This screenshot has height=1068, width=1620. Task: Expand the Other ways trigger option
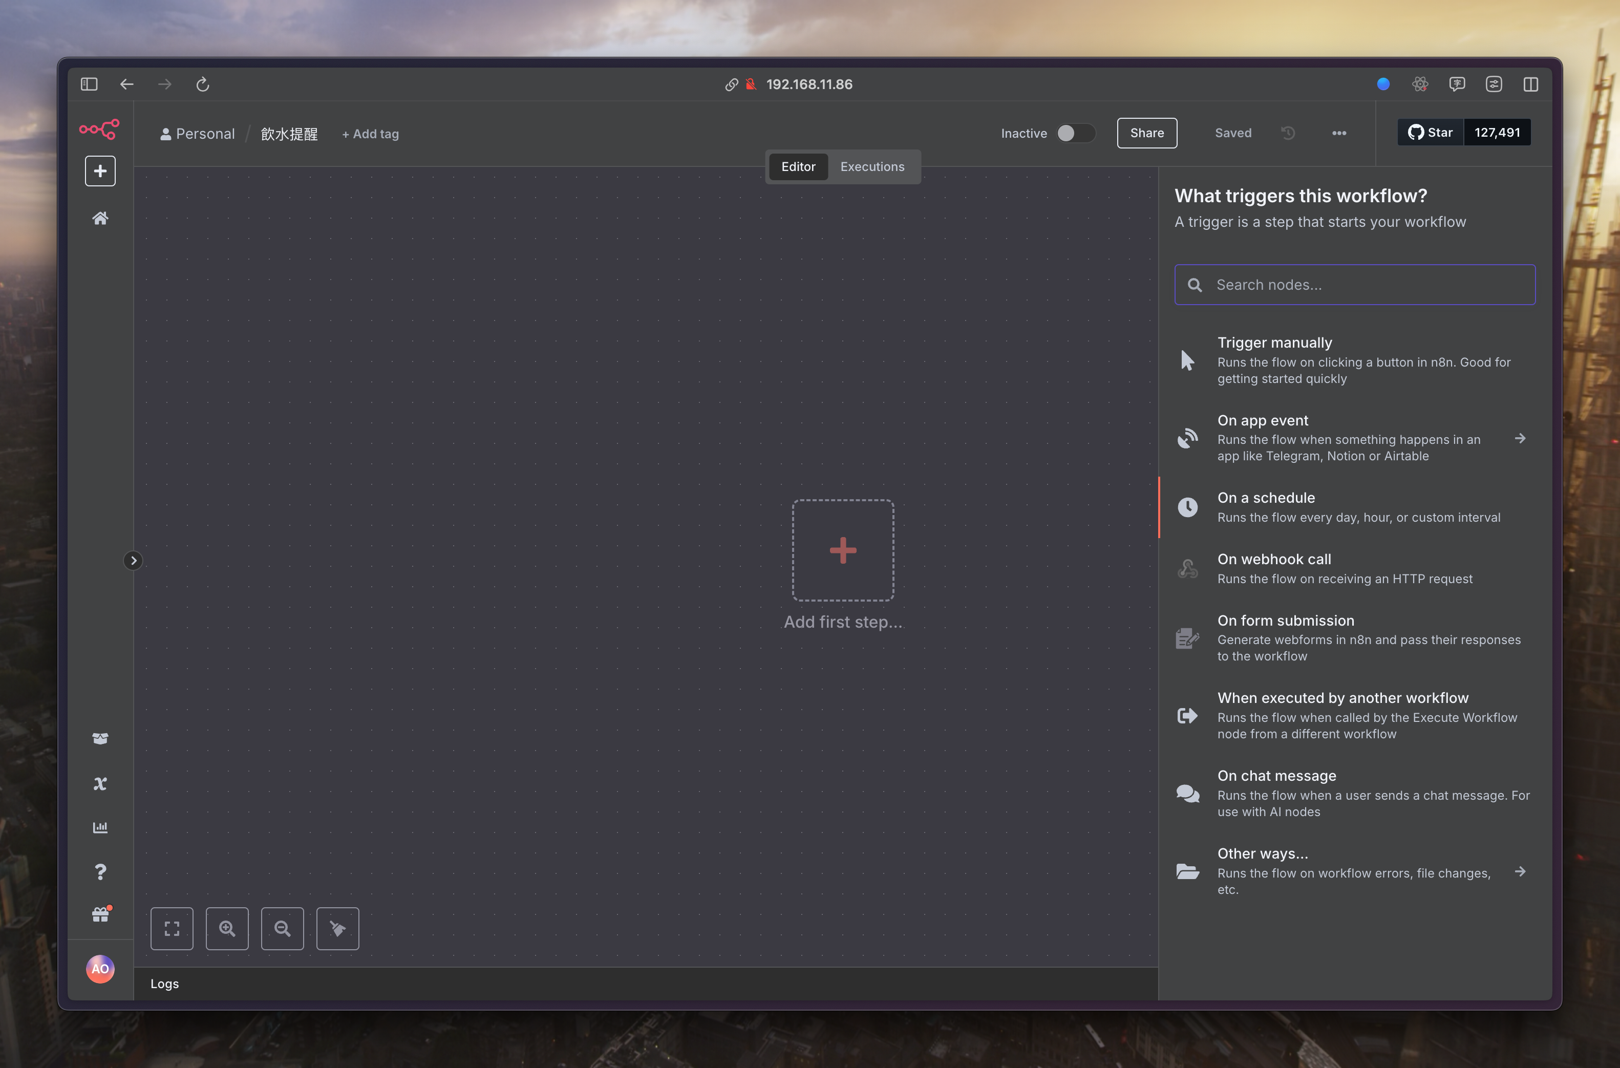pyautogui.click(x=1519, y=872)
